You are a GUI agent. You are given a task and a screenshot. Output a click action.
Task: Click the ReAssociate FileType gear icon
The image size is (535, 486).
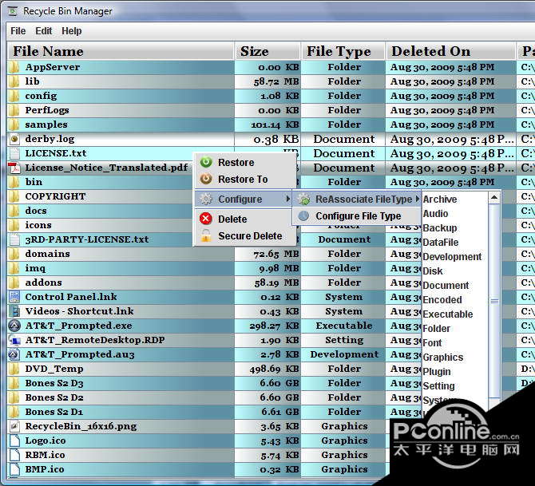[x=303, y=200]
